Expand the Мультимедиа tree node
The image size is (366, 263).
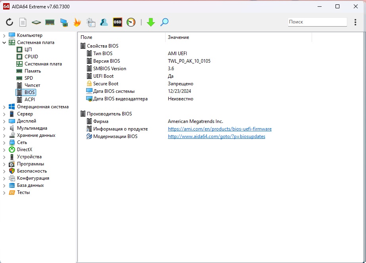4,128
